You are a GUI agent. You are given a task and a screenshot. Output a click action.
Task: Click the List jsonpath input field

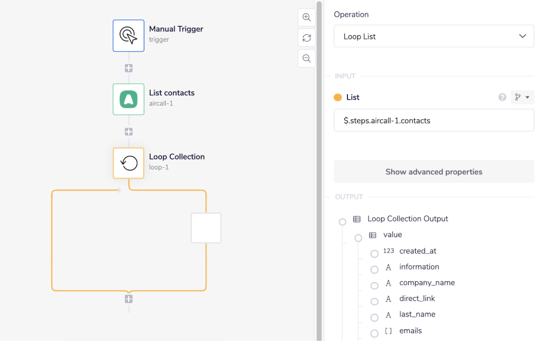434,121
